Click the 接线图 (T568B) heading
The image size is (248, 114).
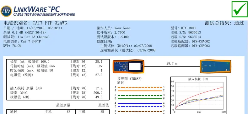[x=129, y=79]
